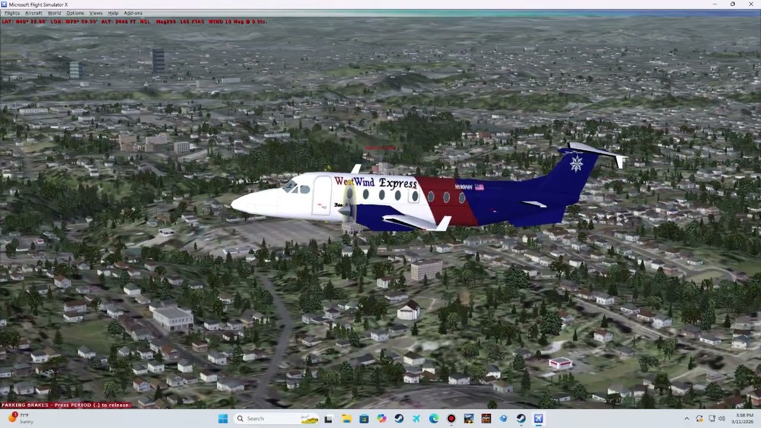Open Task View from the taskbar
This screenshot has height=428, width=761.
click(328, 418)
